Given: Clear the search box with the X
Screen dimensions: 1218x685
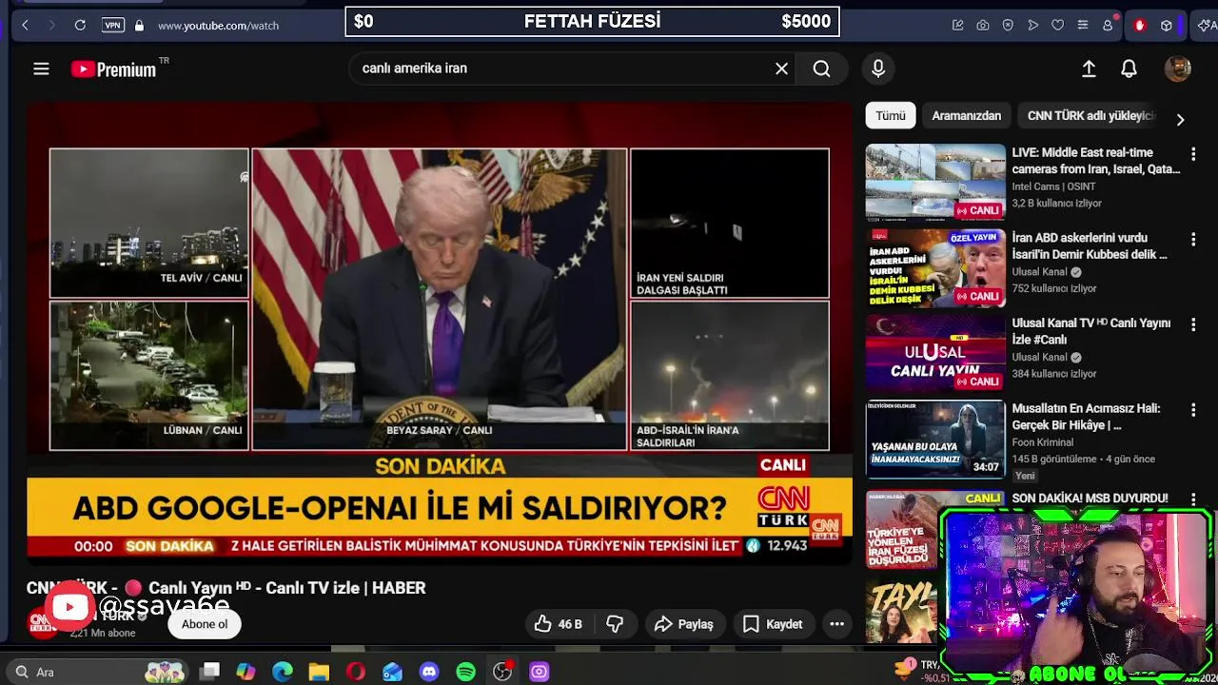Looking at the screenshot, I should (781, 68).
